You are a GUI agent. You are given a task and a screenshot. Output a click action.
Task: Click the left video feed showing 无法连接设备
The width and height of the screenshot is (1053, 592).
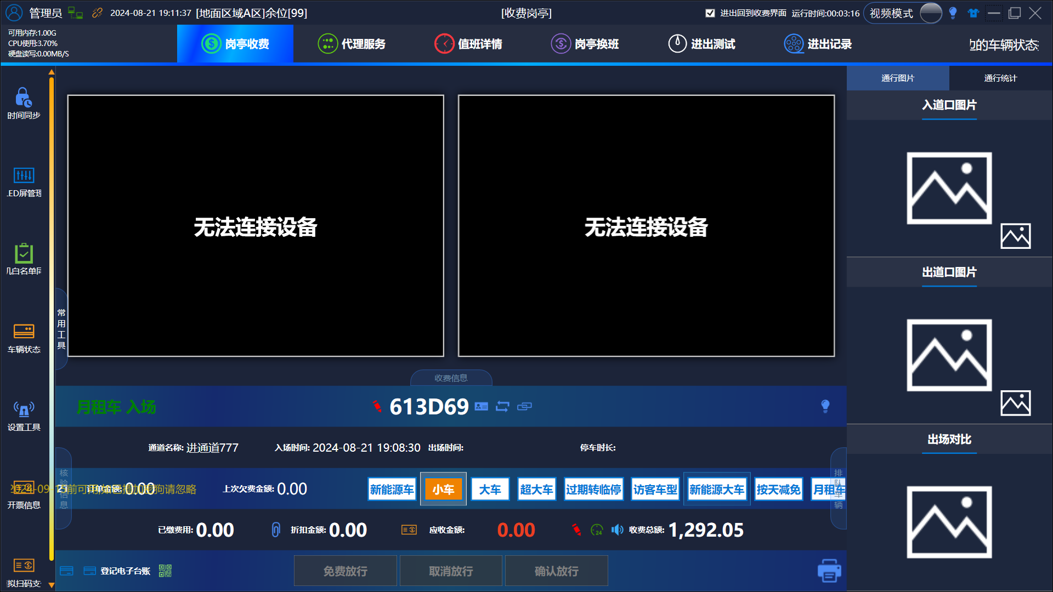coord(256,226)
